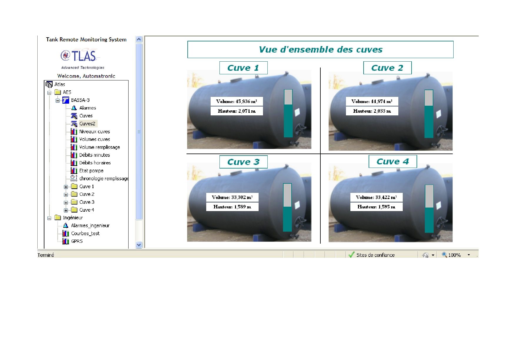Image resolution: width=516 pixels, height=364 pixels.
Task: Click Hauteur: 1,595 m value
Action: pyautogui.click(x=376, y=207)
